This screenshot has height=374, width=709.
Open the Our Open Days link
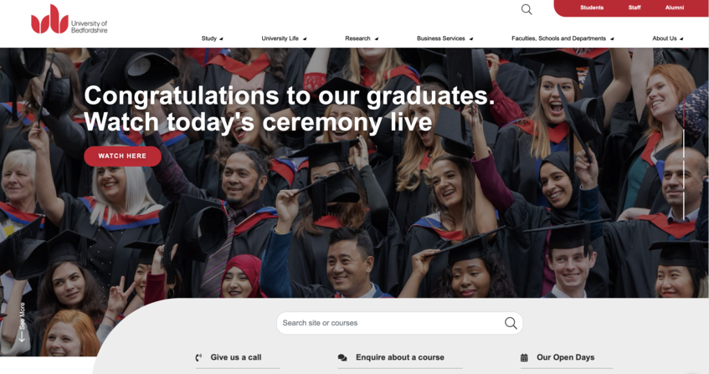pyautogui.click(x=566, y=357)
